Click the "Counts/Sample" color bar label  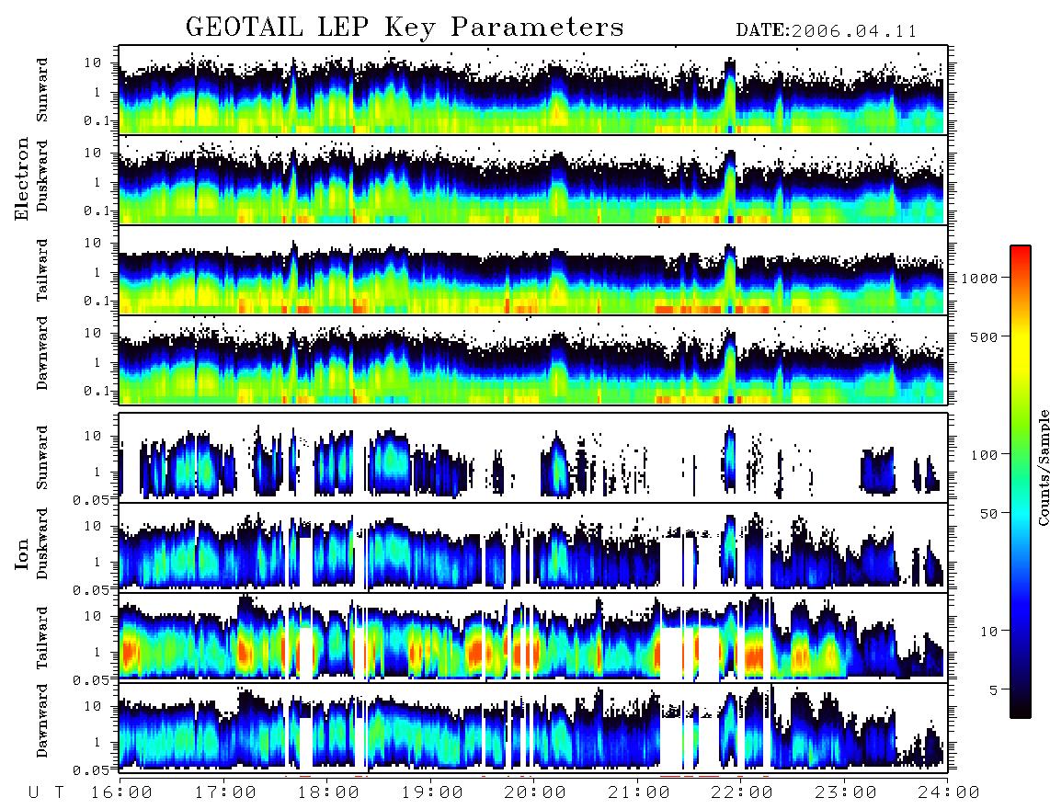pos(1043,467)
